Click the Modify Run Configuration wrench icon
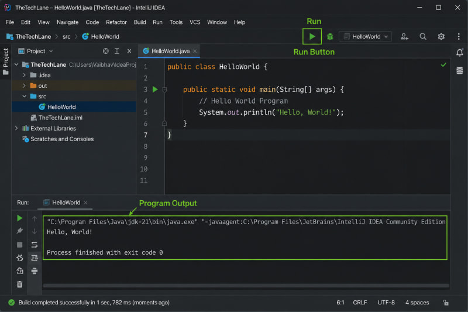The width and height of the screenshot is (468, 312). pos(20,231)
